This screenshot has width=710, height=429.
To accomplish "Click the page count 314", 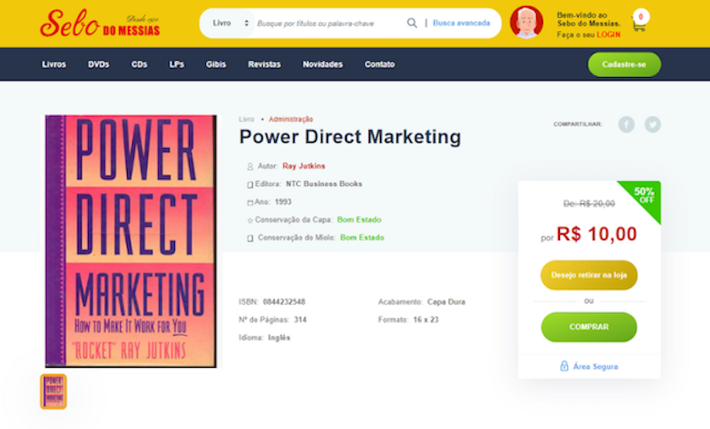I will tap(300, 320).
